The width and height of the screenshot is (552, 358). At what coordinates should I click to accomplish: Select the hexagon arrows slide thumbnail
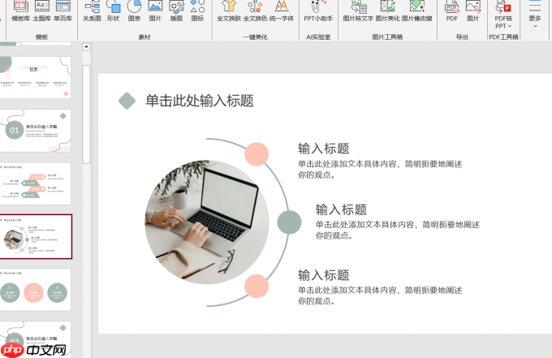click(35, 183)
